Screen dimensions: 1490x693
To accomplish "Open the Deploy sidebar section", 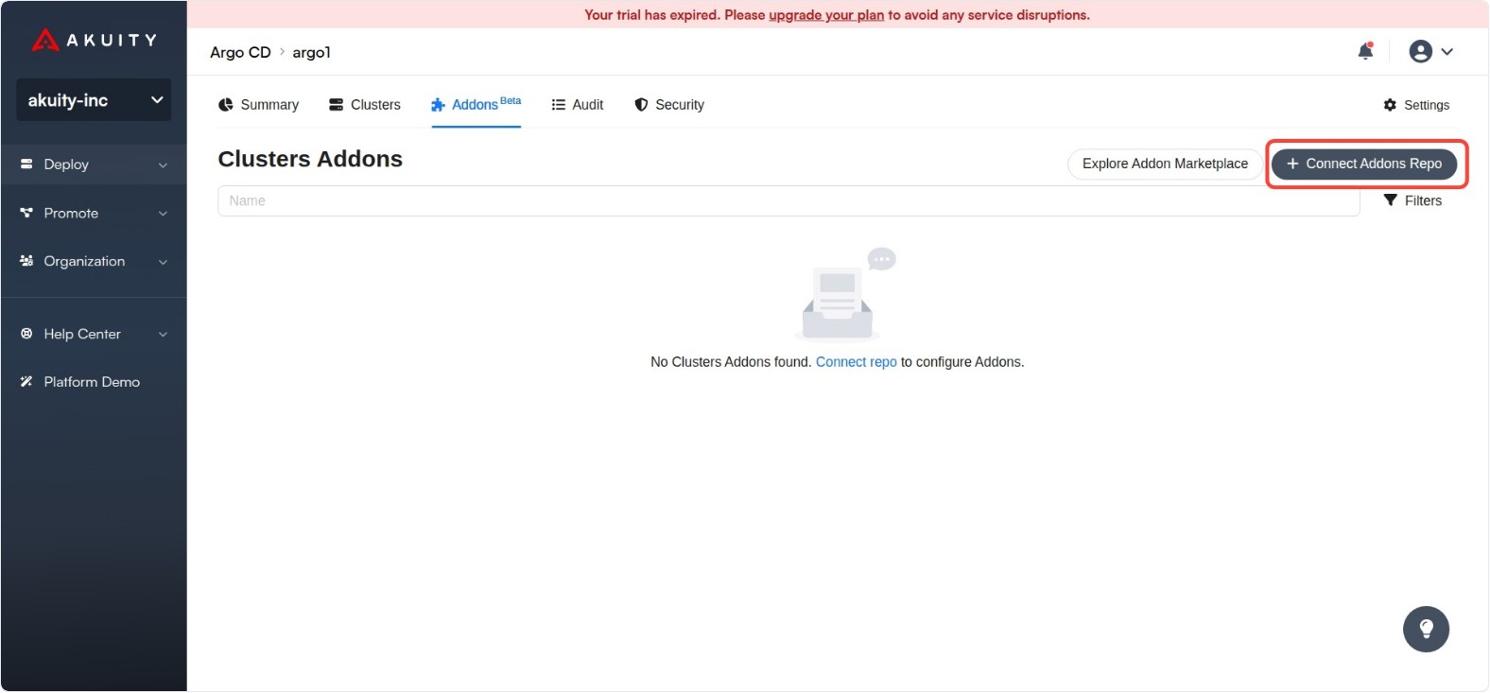I will (x=94, y=165).
